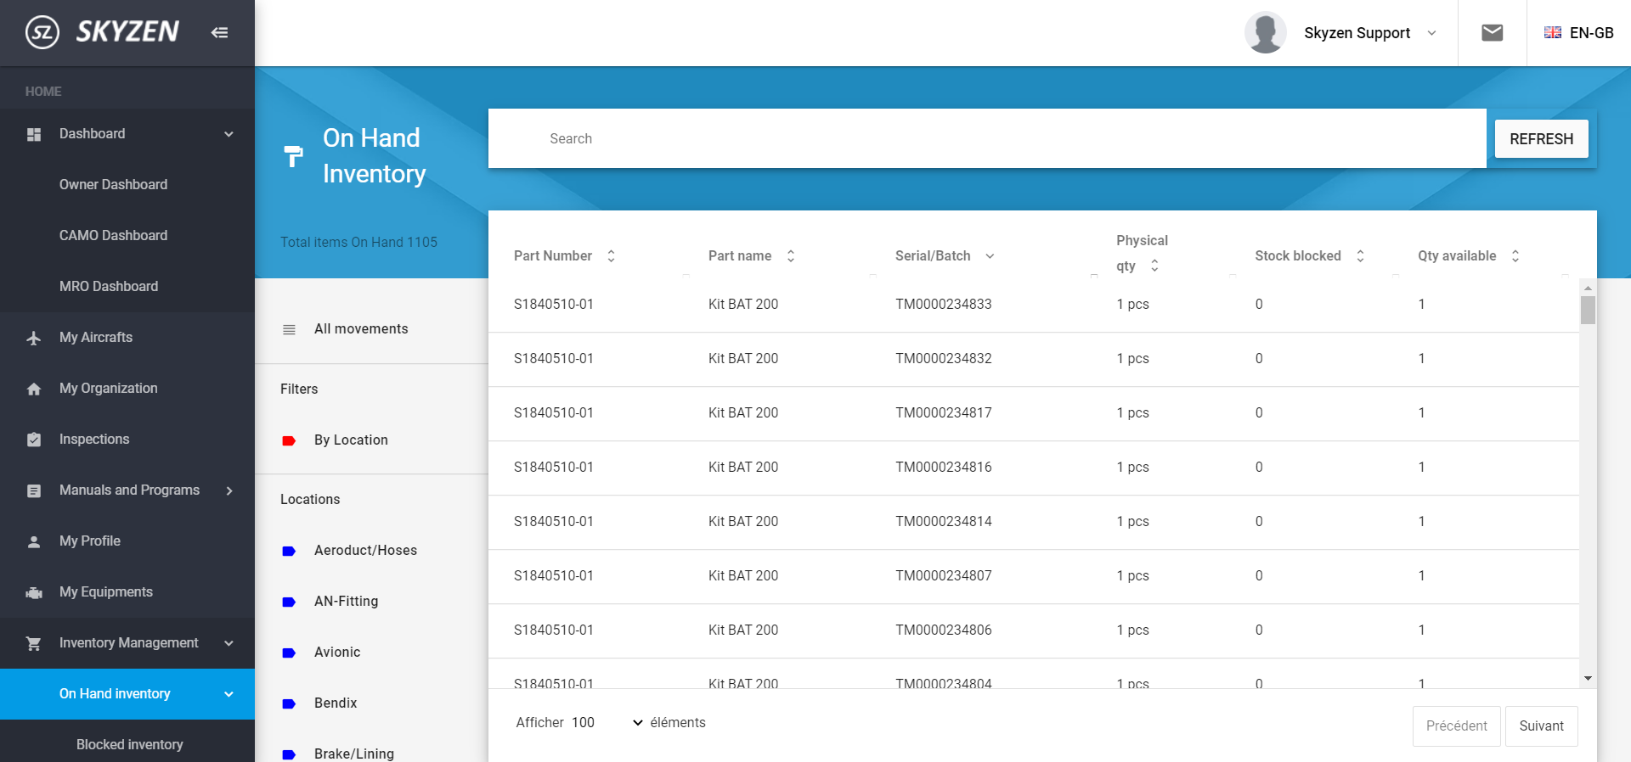Click the Précédent previous page button
This screenshot has height=762, width=1631.
click(1456, 726)
